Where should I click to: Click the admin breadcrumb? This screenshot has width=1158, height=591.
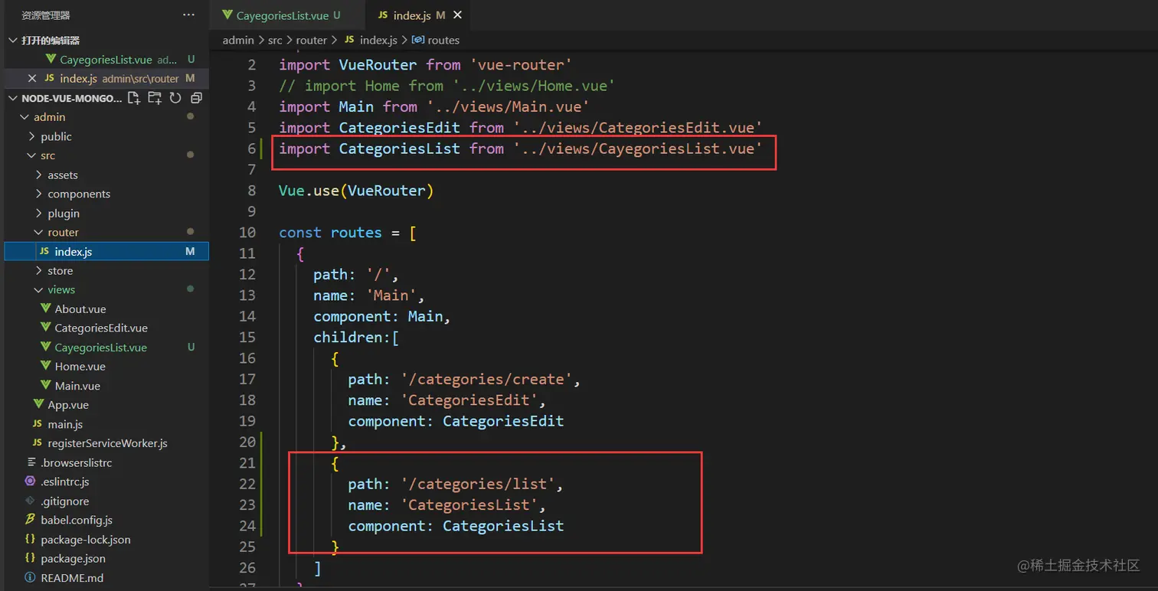point(238,40)
